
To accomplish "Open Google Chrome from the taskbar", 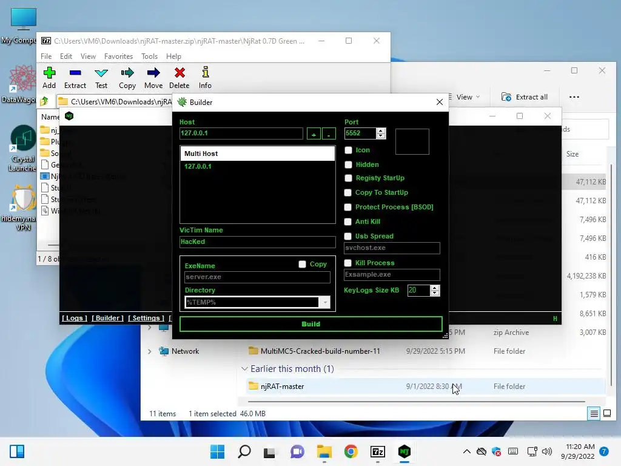I will click(351, 451).
